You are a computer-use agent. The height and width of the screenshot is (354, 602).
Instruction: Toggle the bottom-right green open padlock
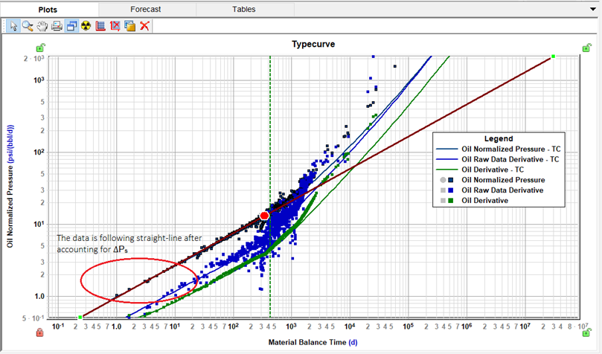(586, 332)
